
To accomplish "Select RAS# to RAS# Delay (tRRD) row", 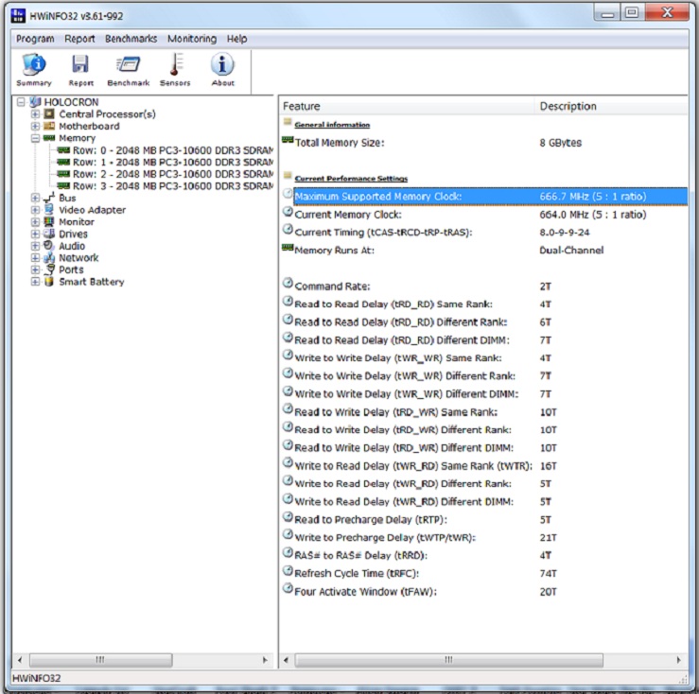I will click(x=483, y=555).
